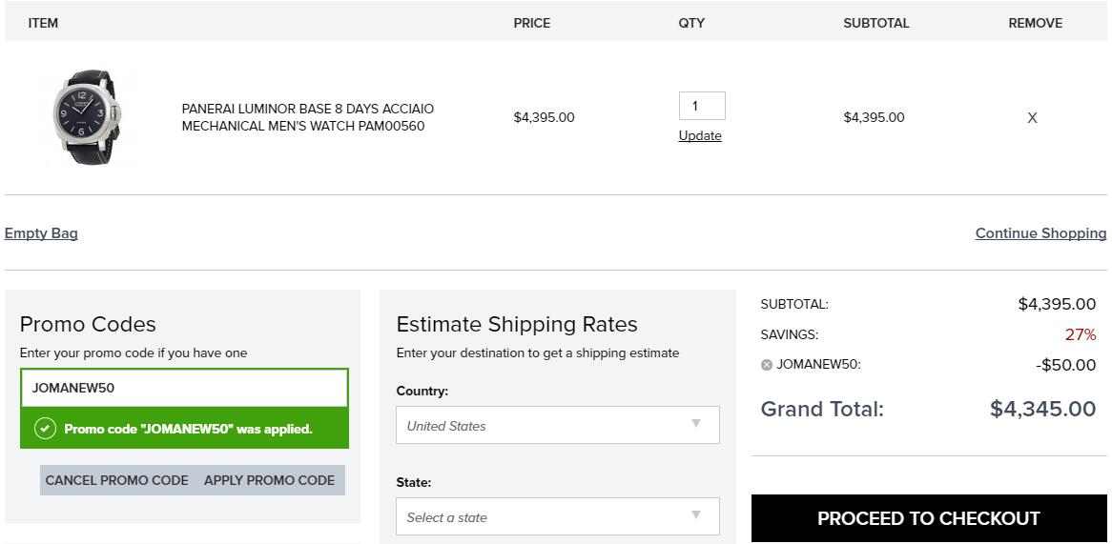Click the green checkmark icon in the promo message
The image size is (1112, 544).
(45, 429)
